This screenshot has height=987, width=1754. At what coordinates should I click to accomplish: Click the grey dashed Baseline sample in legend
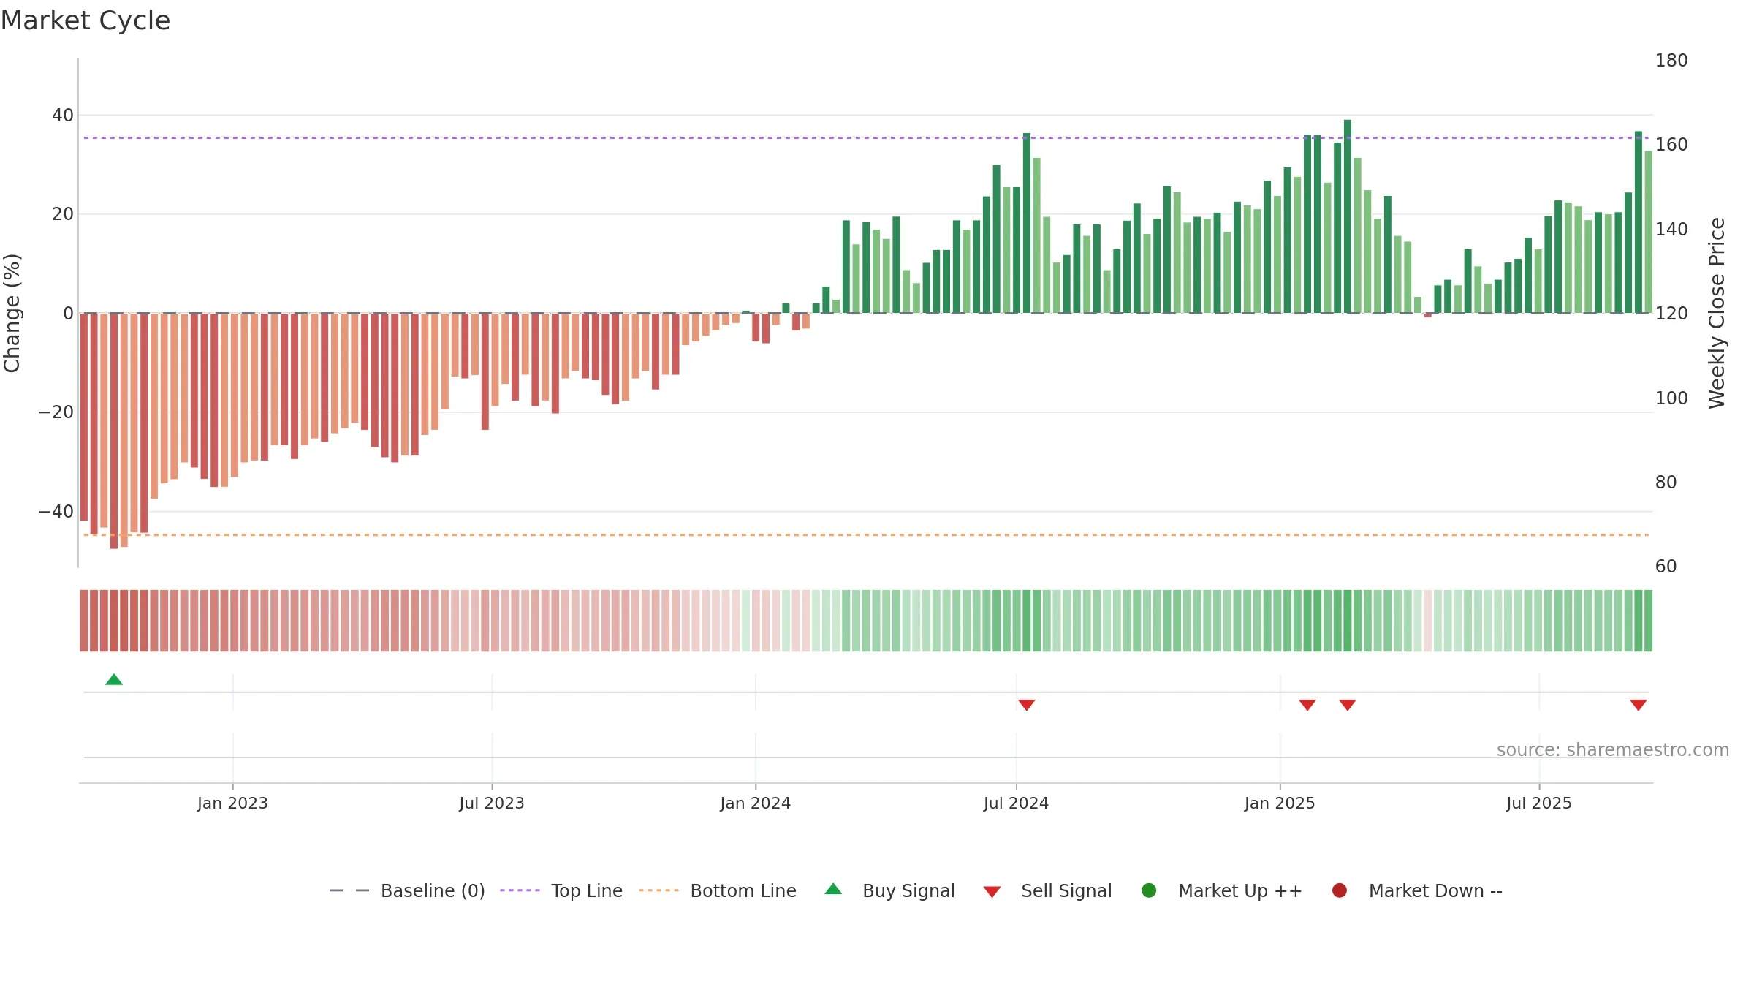point(349,890)
